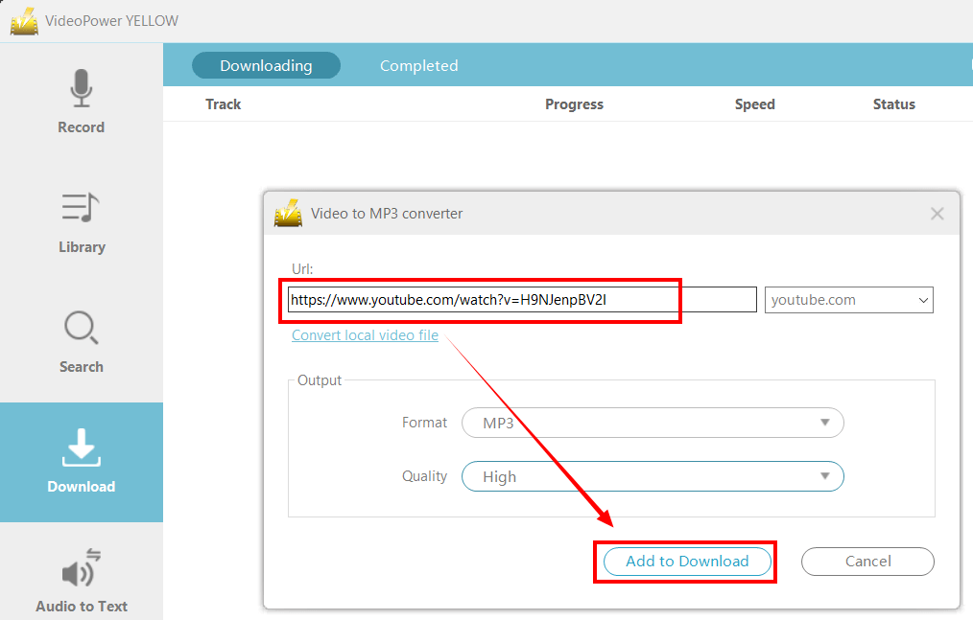The image size is (973, 620).
Task: Click the Download label in the sidebar
Action: [82, 487]
